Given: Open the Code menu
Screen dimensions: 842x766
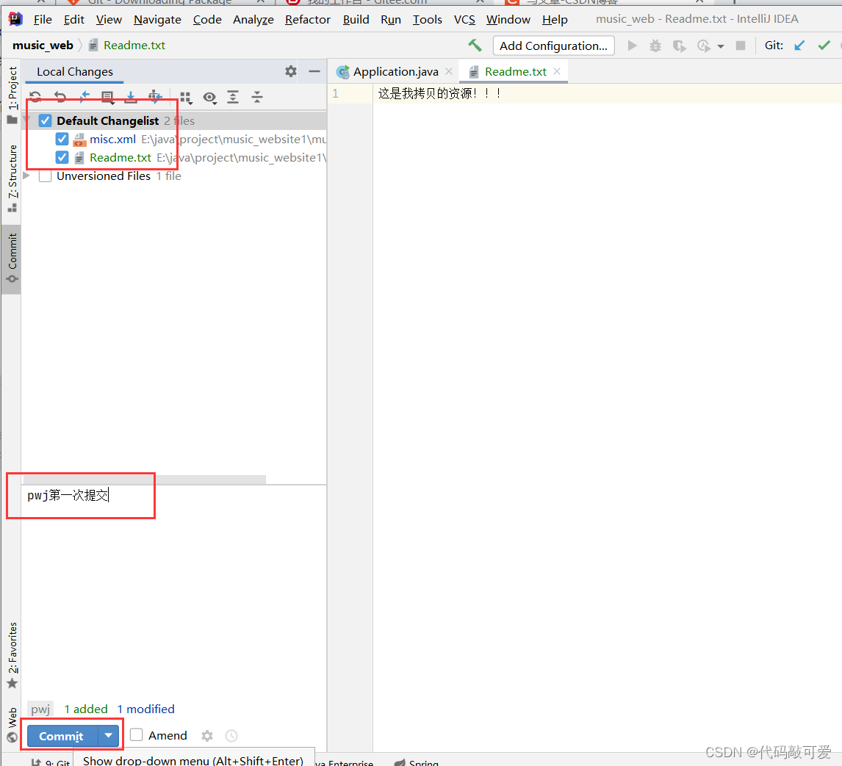Looking at the screenshot, I should 207,20.
